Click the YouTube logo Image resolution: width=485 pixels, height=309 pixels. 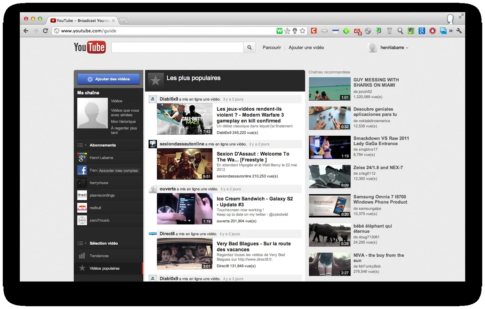tap(90, 47)
